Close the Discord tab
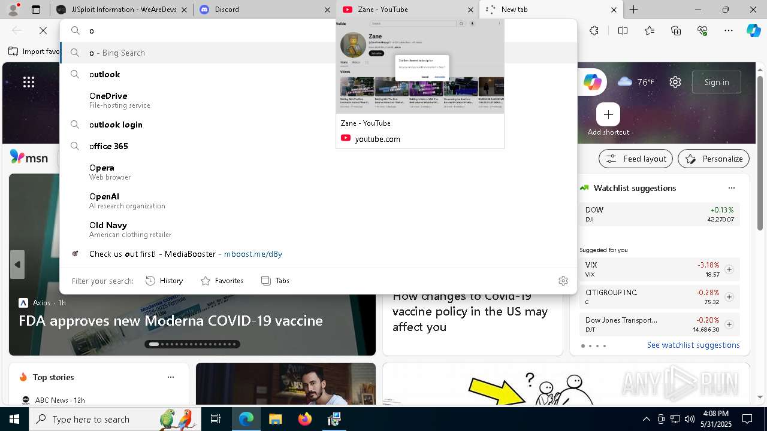This screenshot has height=431, width=767. pyautogui.click(x=327, y=10)
